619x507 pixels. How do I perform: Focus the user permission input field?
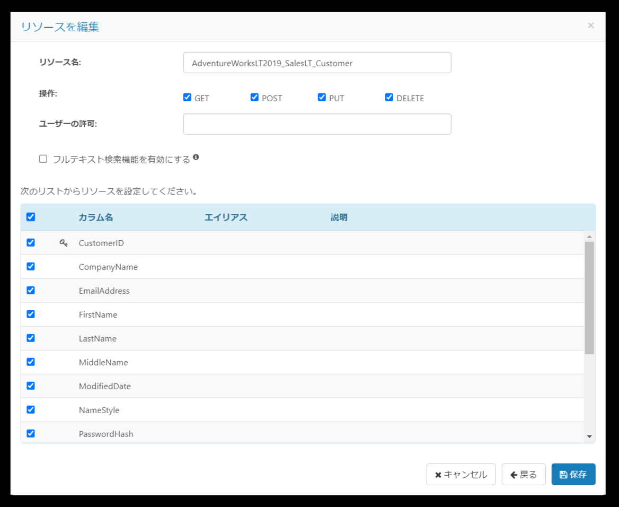[x=317, y=124]
